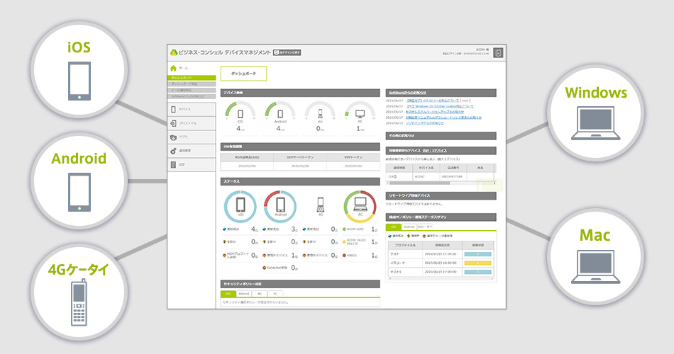Open the Windows 10 October Update notice link
The height and width of the screenshot is (354, 674).
(x=439, y=106)
